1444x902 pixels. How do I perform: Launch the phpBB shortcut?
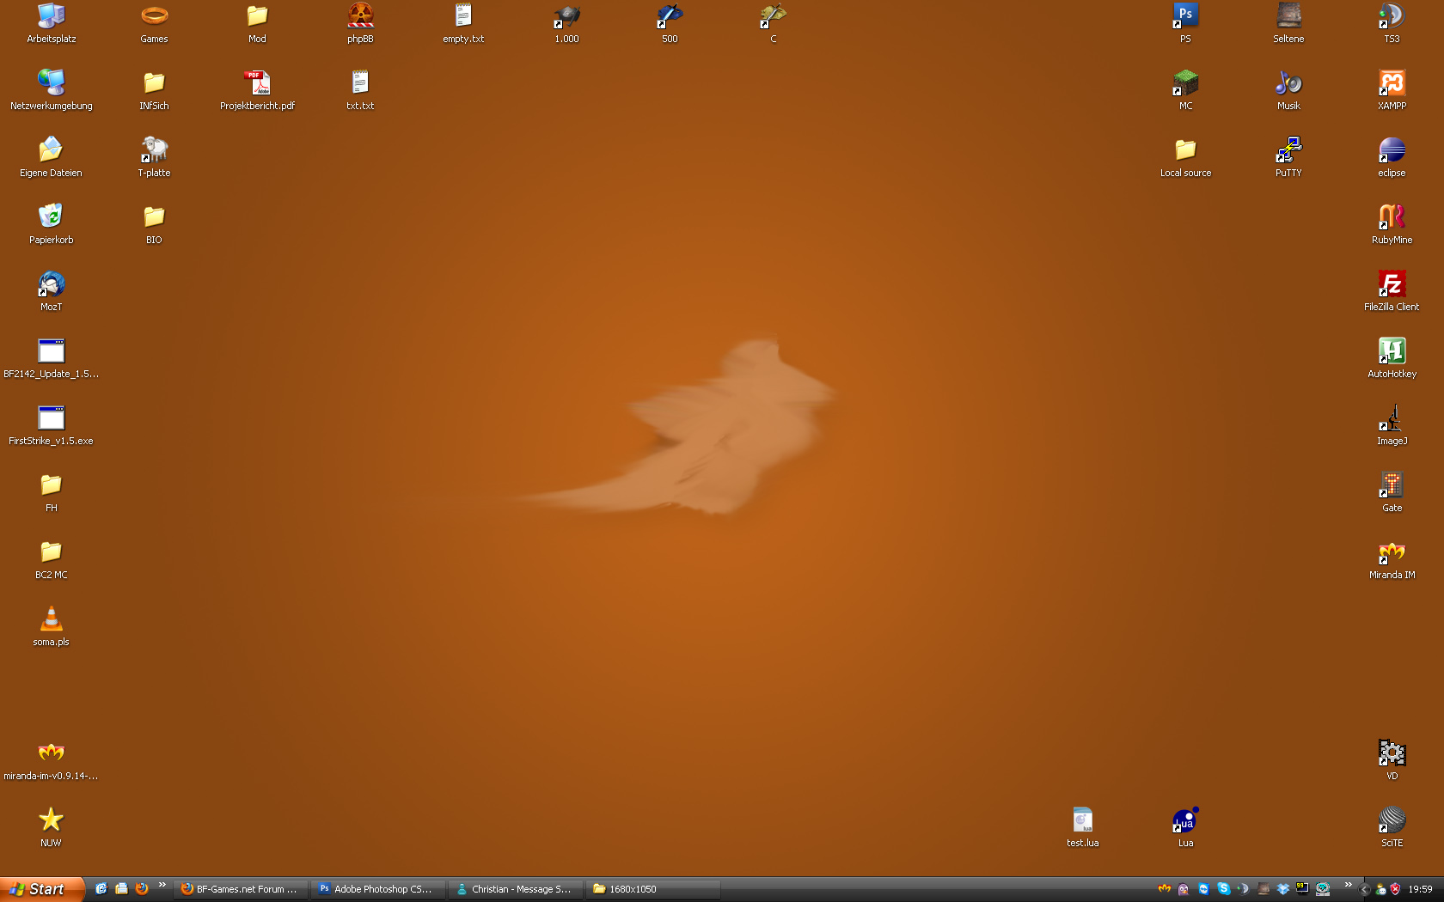(x=361, y=22)
